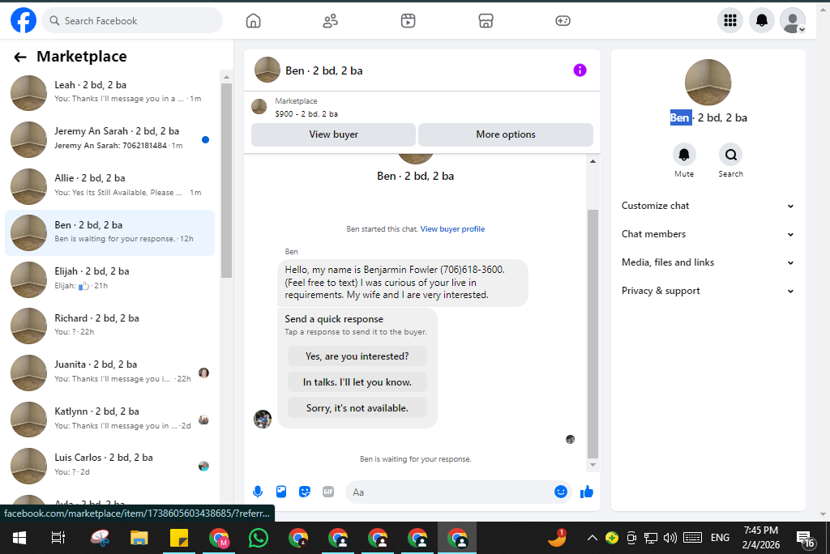
Task: Send quick reply 'In talks. I'll let you know.'
Action: click(x=357, y=382)
